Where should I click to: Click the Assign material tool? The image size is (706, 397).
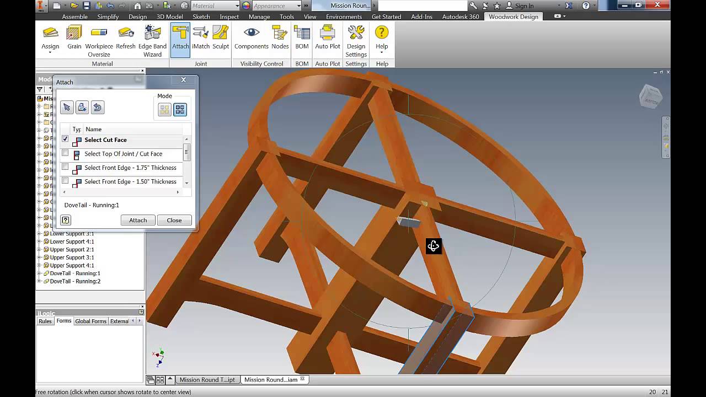50,39
